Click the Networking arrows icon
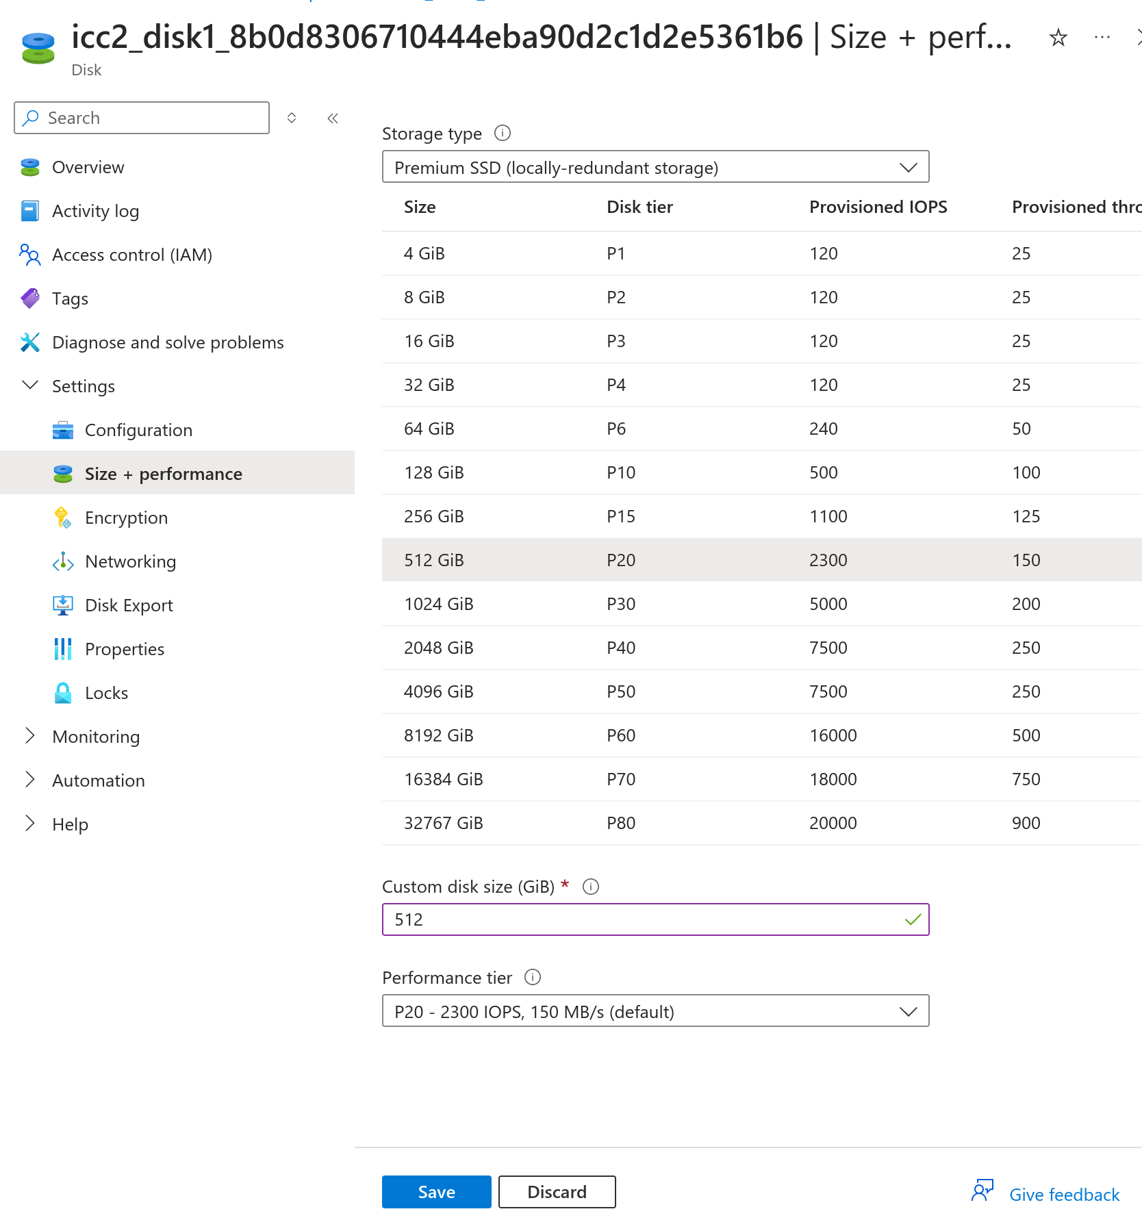Screen dimensions: 1142x1220 click(x=63, y=561)
